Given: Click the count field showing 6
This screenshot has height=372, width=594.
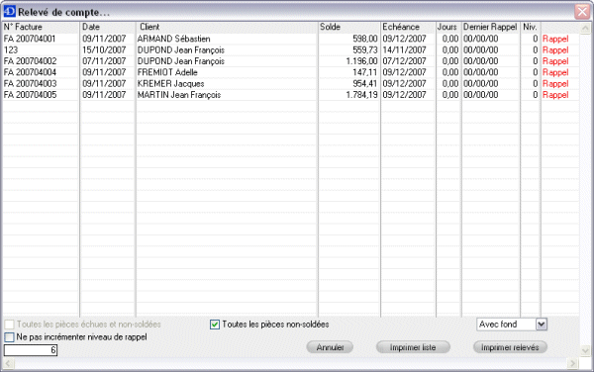Looking at the screenshot, I should 31,350.
